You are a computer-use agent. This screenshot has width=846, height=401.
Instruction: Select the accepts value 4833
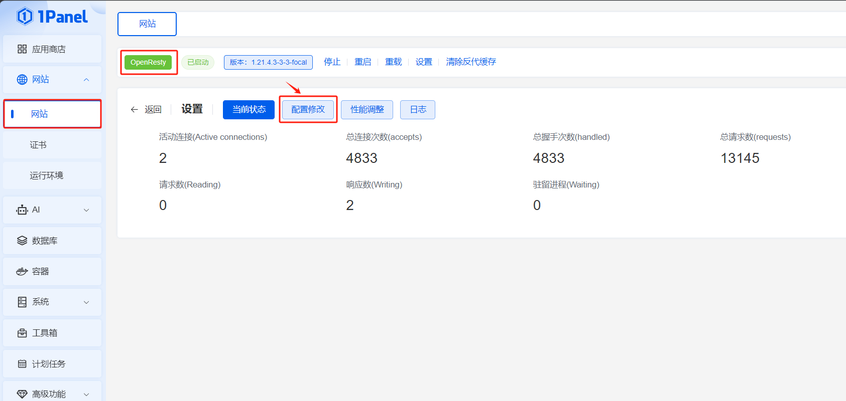tap(361, 158)
